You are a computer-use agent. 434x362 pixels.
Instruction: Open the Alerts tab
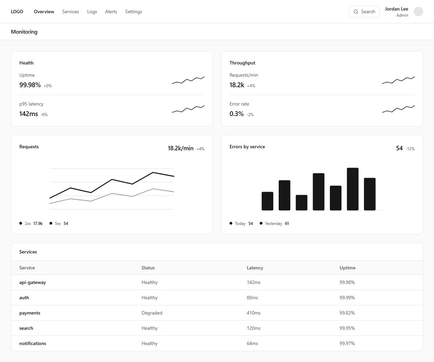pos(111,12)
